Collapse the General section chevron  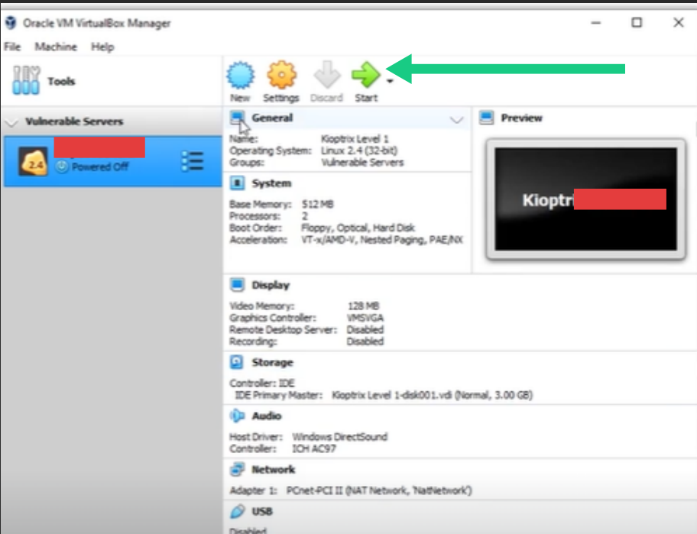(456, 119)
